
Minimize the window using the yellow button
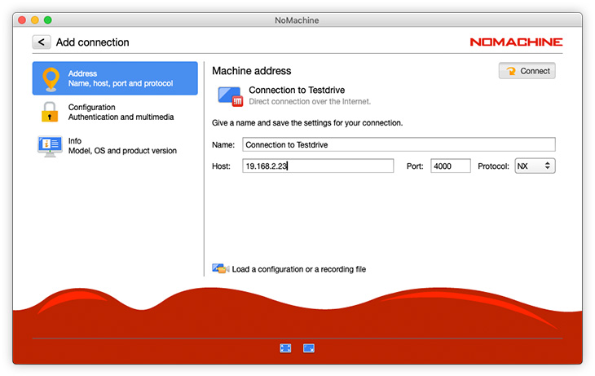pos(35,19)
